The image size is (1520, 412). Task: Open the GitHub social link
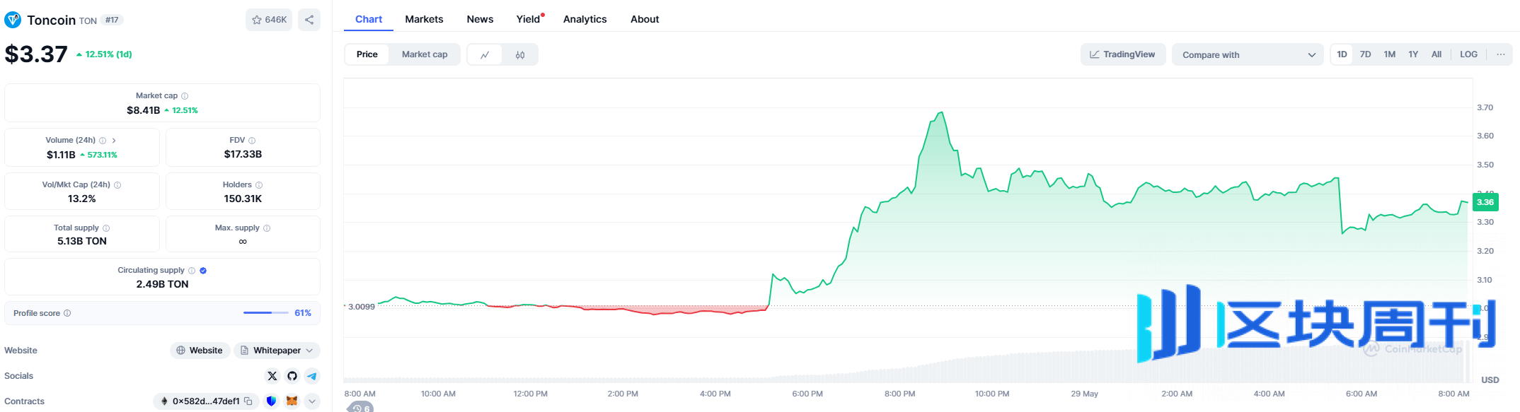[292, 376]
